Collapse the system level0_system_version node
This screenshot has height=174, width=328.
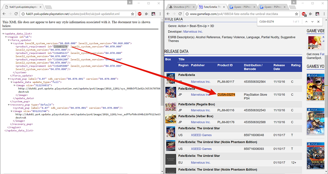(x=11, y=43)
